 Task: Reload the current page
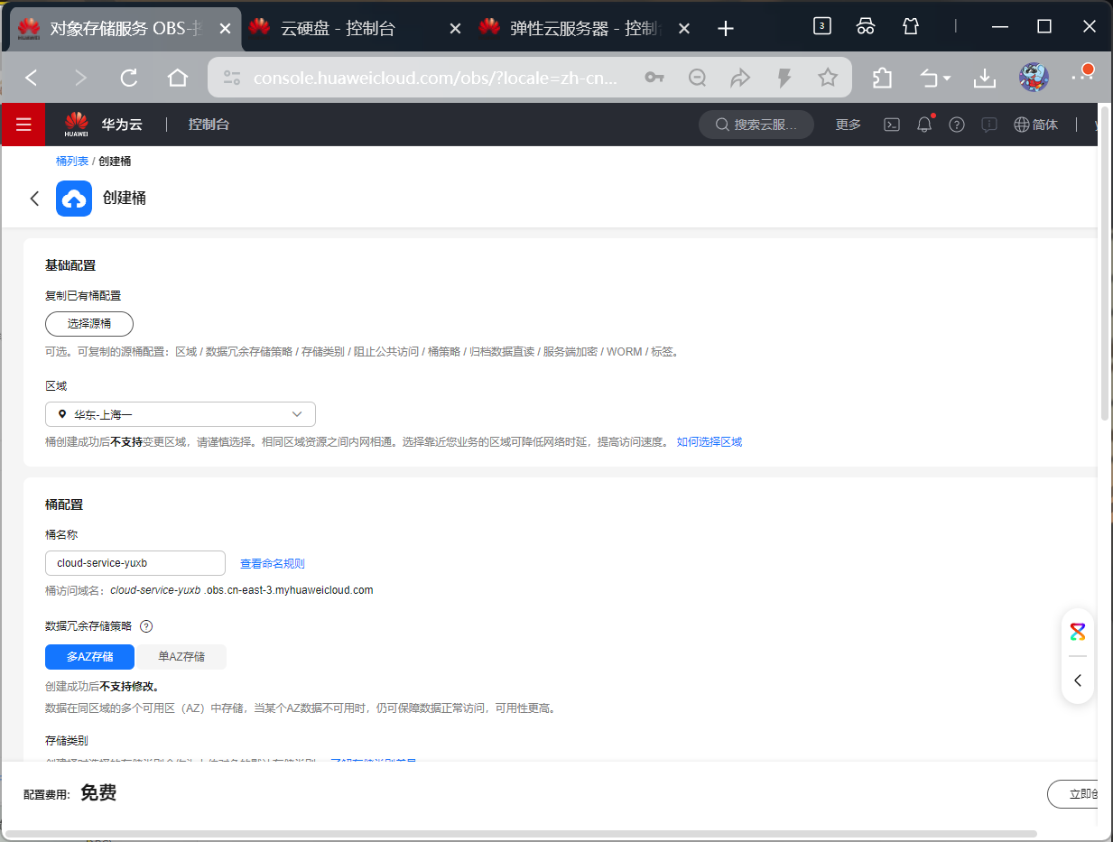[x=129, y=79]
